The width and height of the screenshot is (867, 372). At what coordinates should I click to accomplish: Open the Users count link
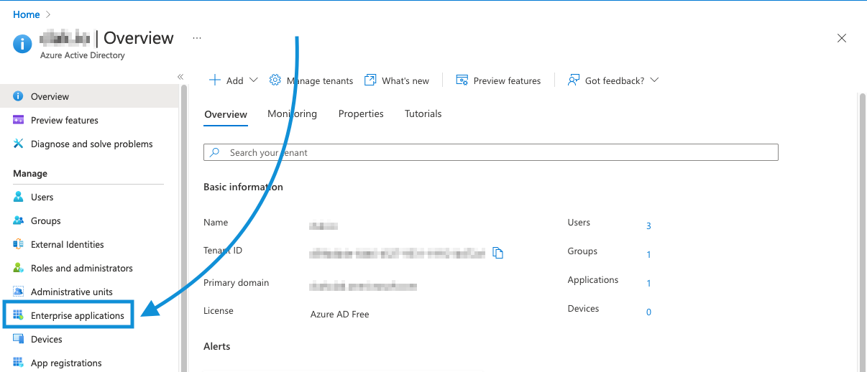[x=648, y=225]
